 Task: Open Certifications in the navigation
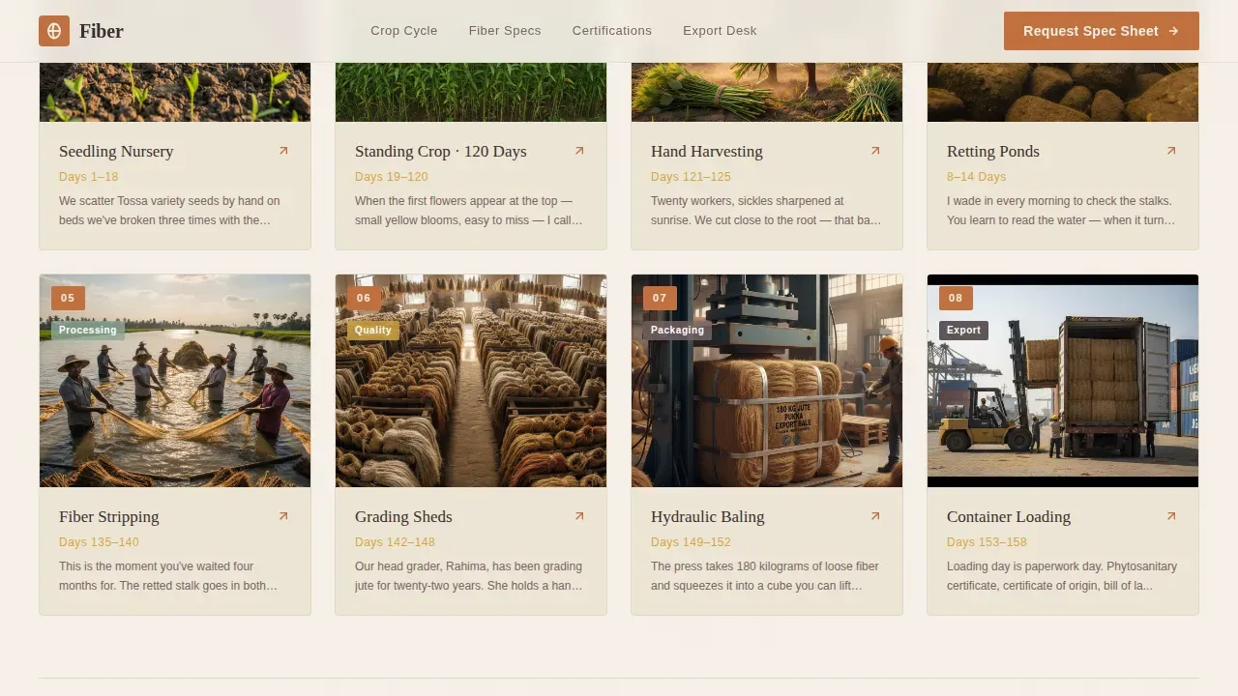click(612, 31)
